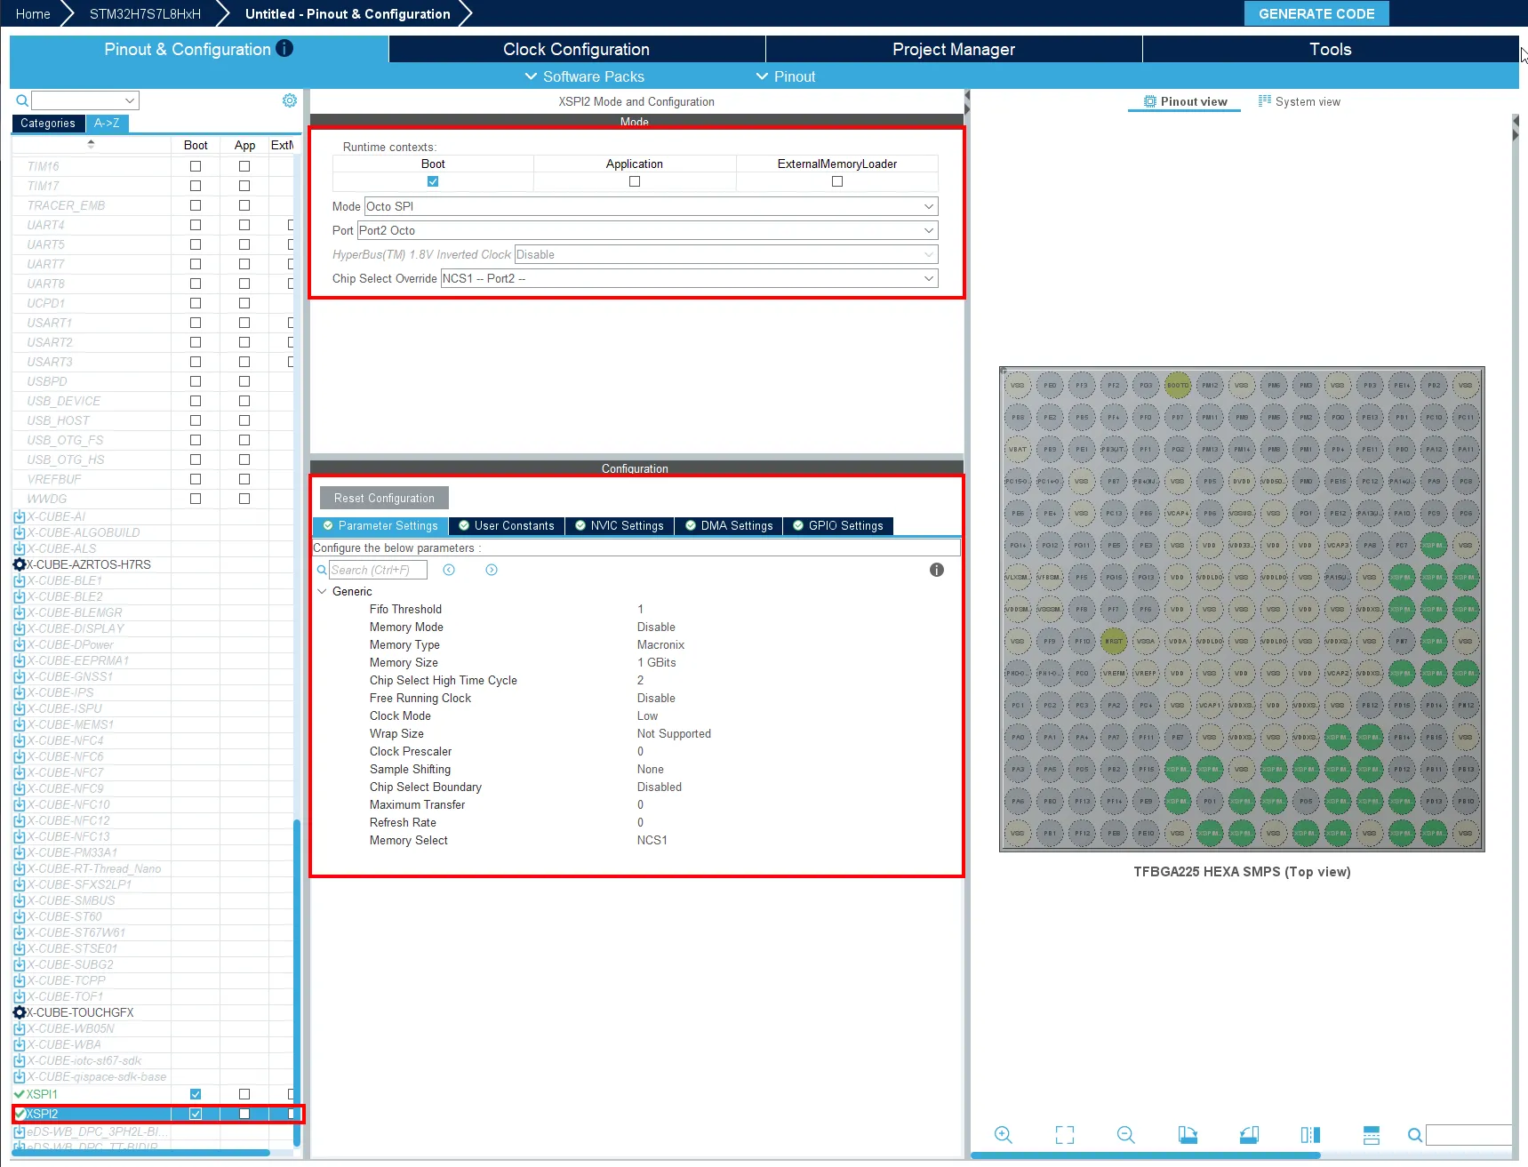Click GENERATE CODE button
The width and height of the screenshot is (1528, 1167).
coord(1316,13)
